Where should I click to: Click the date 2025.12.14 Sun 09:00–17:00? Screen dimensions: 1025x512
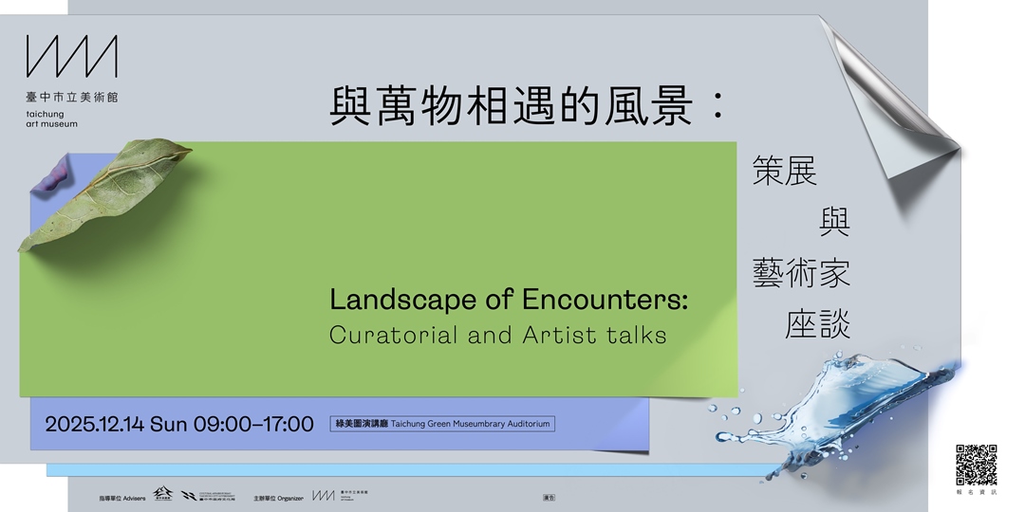pos(179,425)
